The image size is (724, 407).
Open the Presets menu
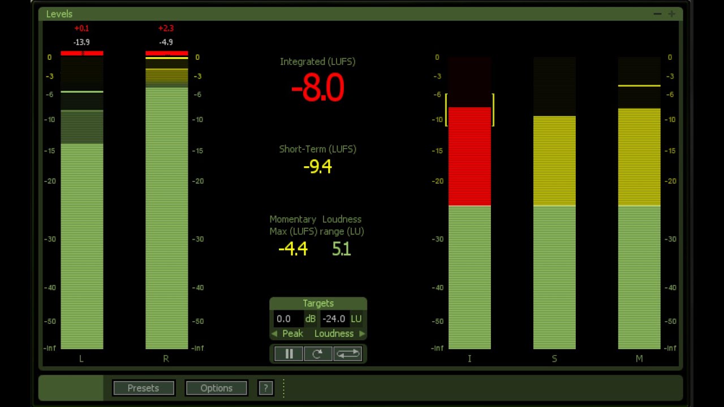pyautogui.click(x=143, y=388)
